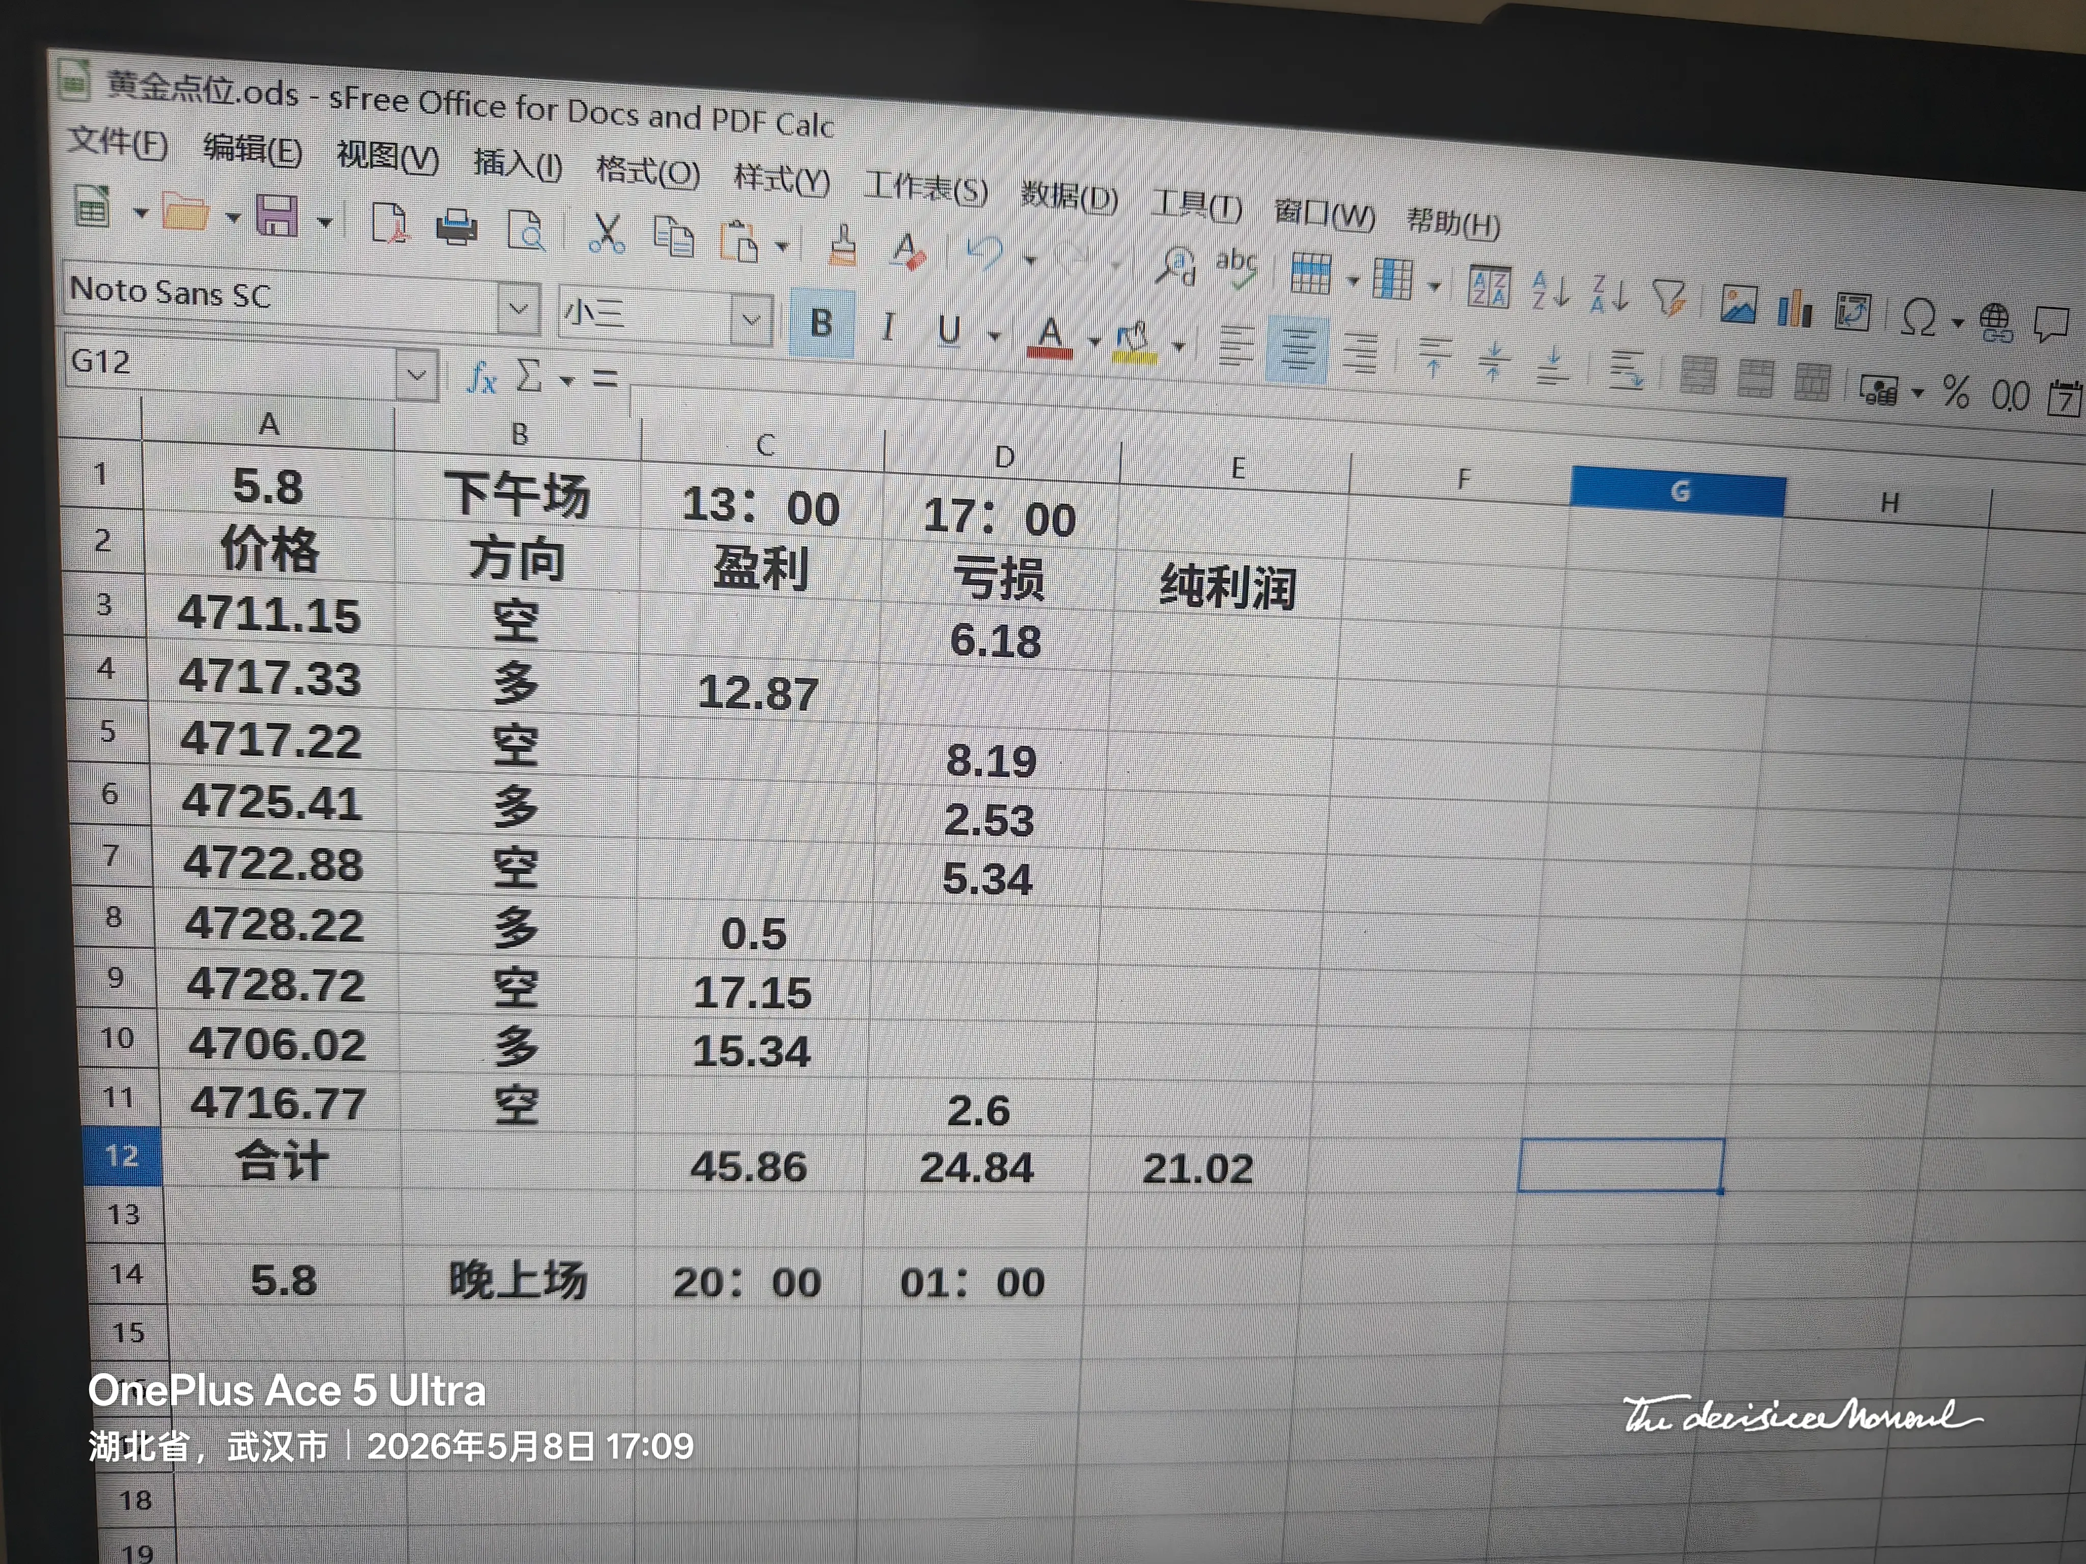Toggle left alignment

1236,346
